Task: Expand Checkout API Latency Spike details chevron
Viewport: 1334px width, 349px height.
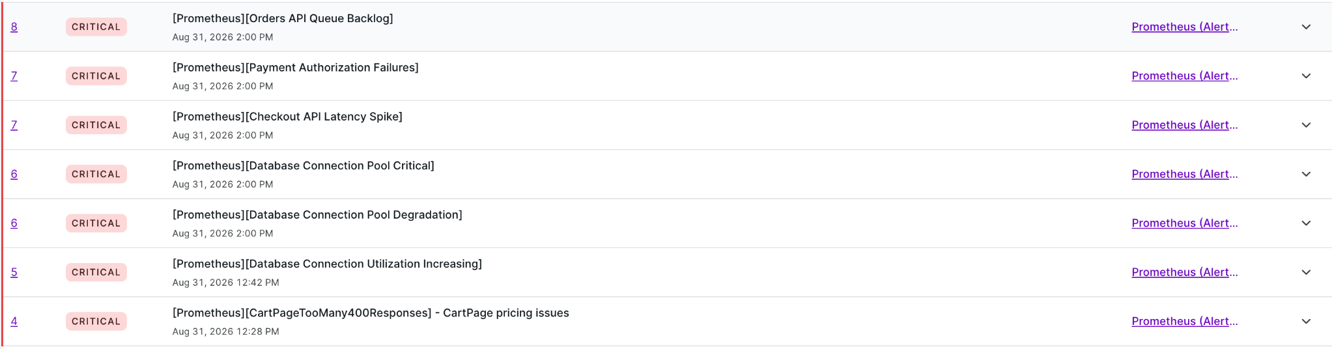Action: tap(1306, 125)
